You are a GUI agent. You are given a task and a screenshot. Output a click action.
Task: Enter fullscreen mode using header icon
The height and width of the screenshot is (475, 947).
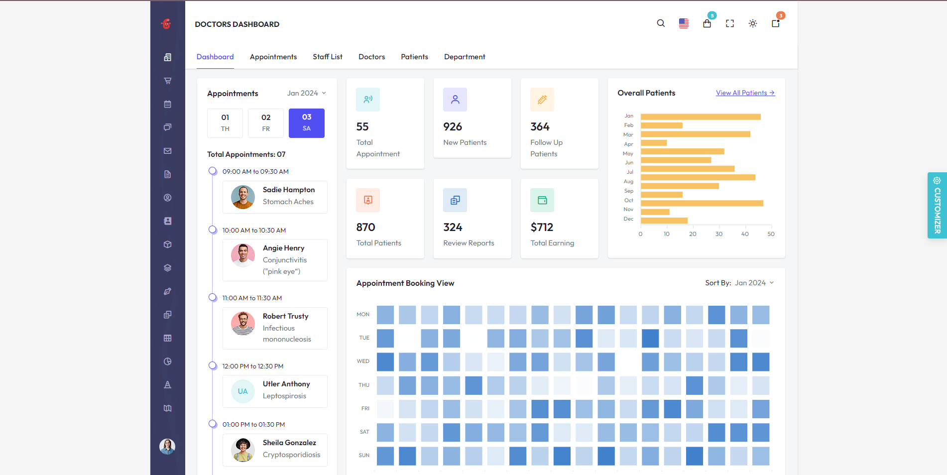pos(730,23)
